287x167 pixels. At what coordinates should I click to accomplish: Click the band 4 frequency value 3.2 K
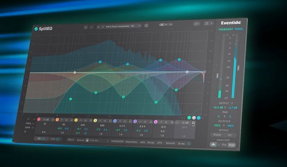[x=122, y=126]
